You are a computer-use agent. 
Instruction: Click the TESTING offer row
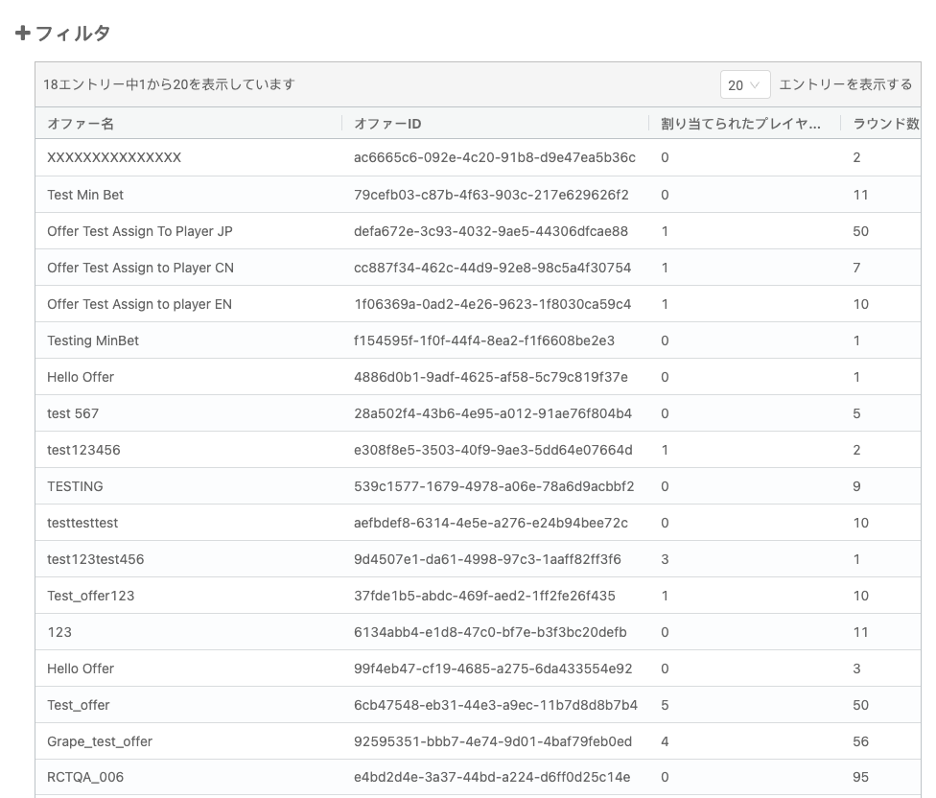click(75, 486)
